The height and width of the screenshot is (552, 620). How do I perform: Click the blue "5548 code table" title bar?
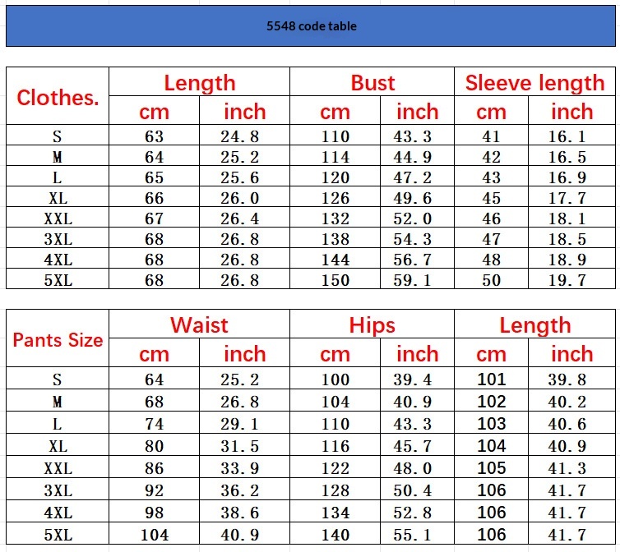click(311, 26)
